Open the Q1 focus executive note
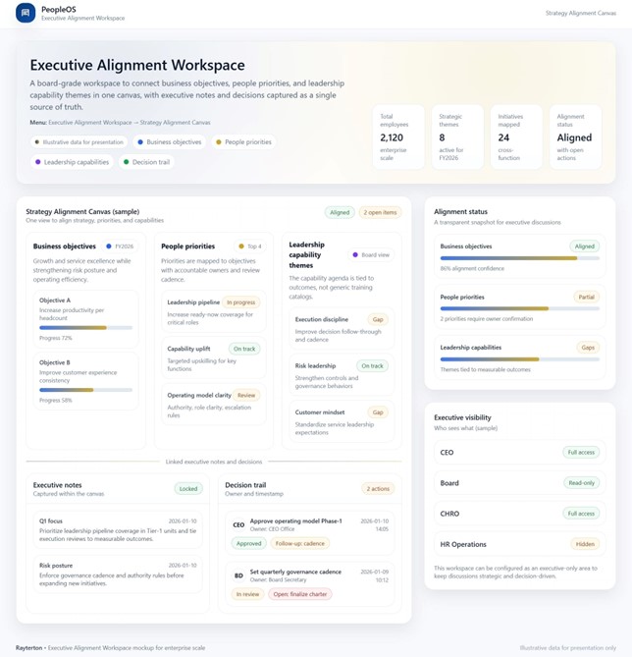The image size is (632, 657). click(x=118, y=529)
